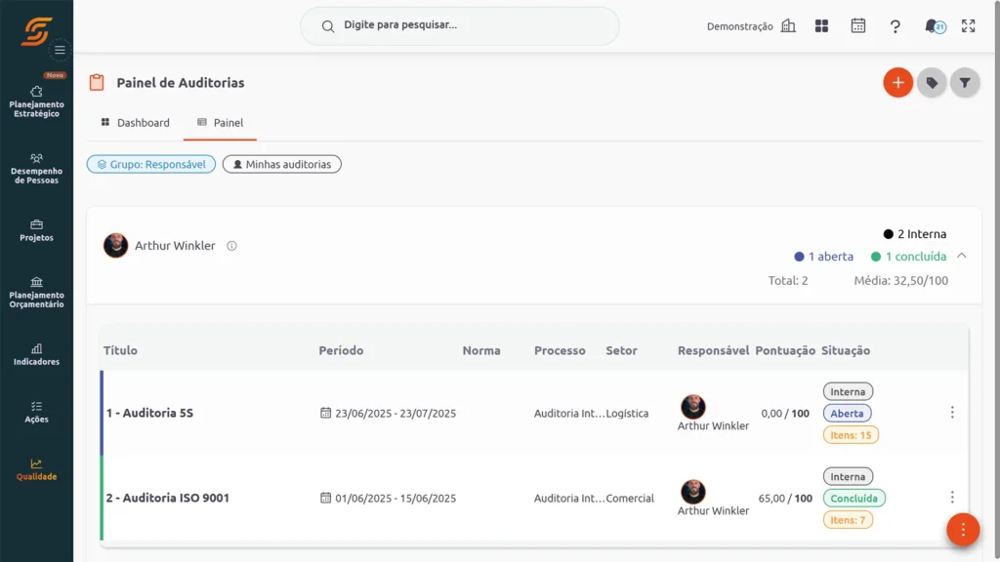The image size is (1000, 562).
Task: Click the 'Média: 32,50/100' summary
Action: (901, 280)
